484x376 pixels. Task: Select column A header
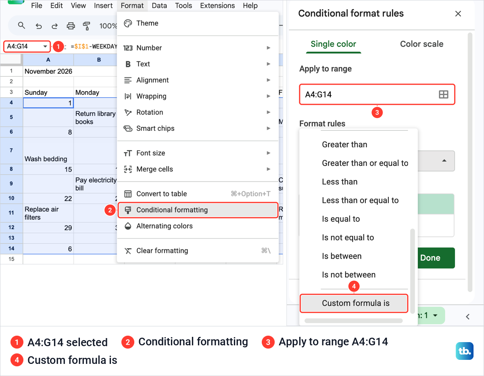(48, 60)
